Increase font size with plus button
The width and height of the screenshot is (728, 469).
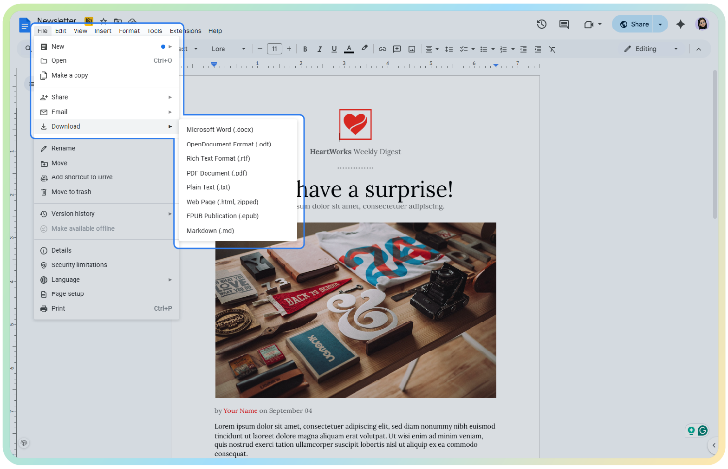(289, 49)
